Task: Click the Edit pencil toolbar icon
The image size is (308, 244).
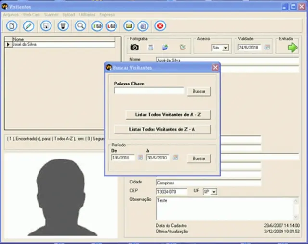Action: point(29,25)
